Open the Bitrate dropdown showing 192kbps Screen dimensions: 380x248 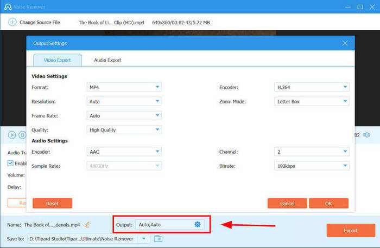coord(312,166)
